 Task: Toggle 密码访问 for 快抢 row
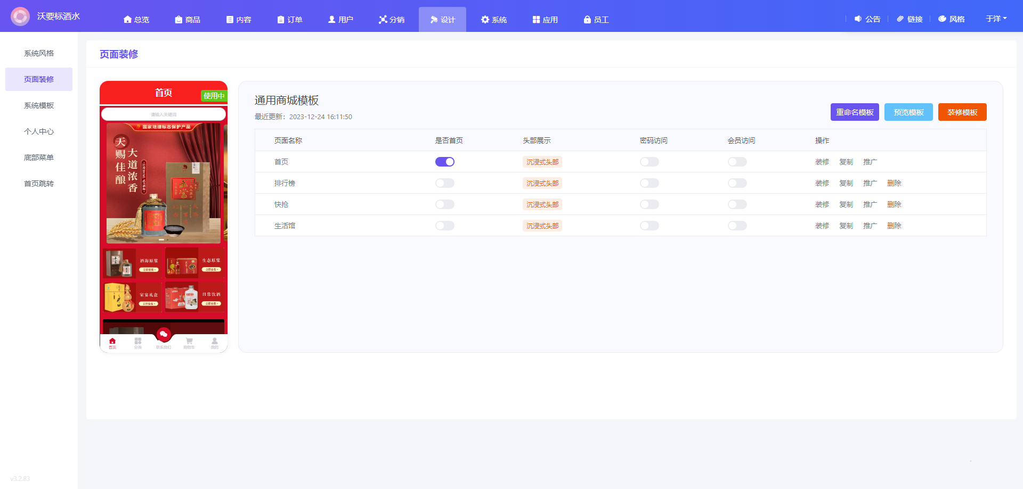649,204
